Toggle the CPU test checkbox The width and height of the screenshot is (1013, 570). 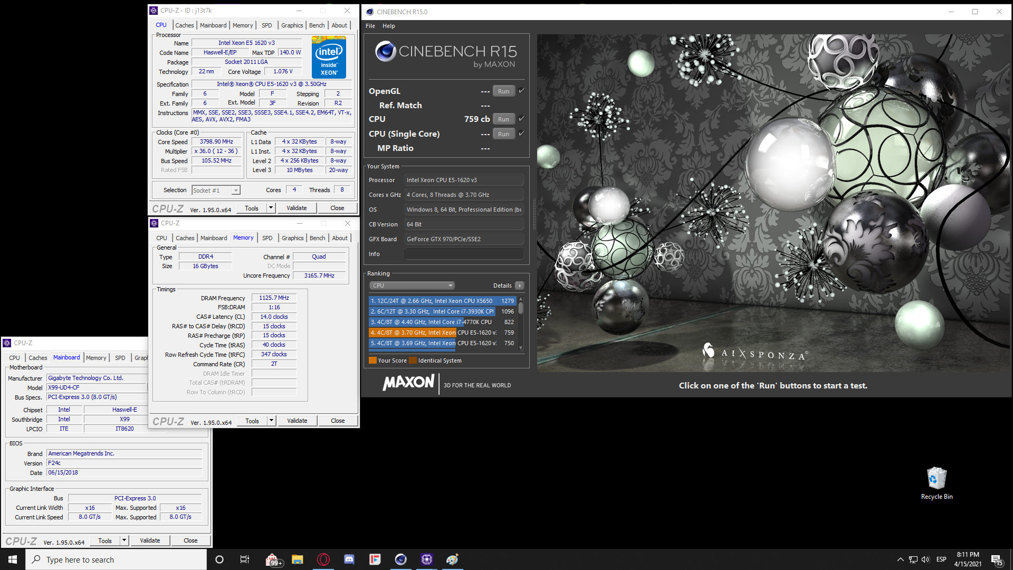click(521, 119)
